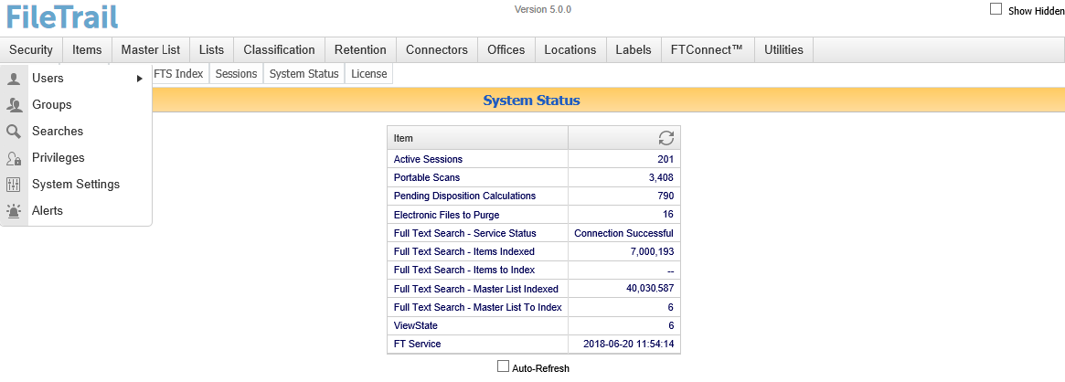
Task: Choose Alerts in the Security dropdown
Action: pos(76,210)
